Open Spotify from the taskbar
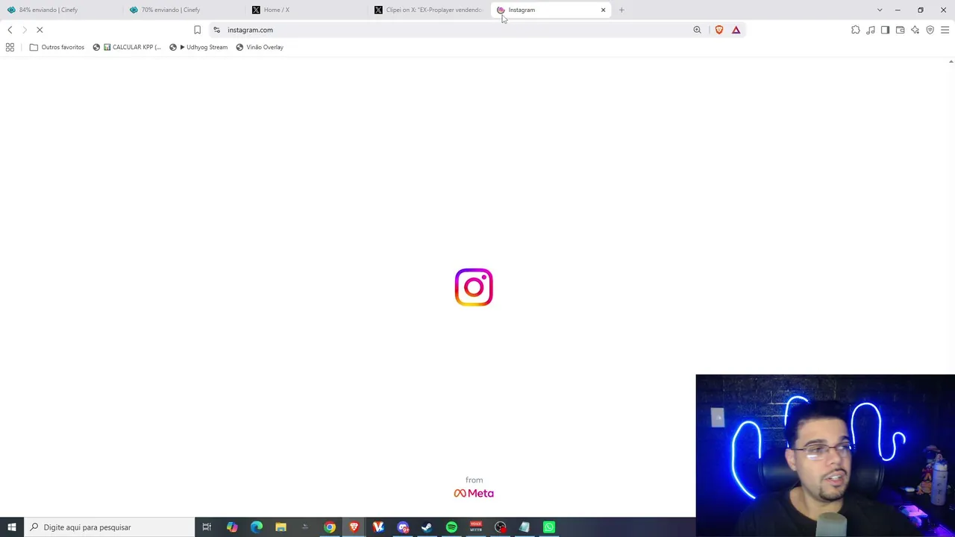Screen dimensions: 955x537 point(451,527)
